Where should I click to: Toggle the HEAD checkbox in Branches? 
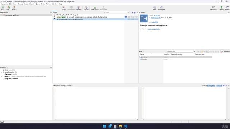click(x=3, y=70)
